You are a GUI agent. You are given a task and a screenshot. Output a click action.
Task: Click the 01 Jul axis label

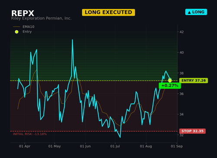tap(115, 146)
